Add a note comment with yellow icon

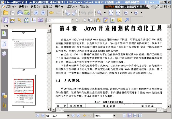point(120,20)
